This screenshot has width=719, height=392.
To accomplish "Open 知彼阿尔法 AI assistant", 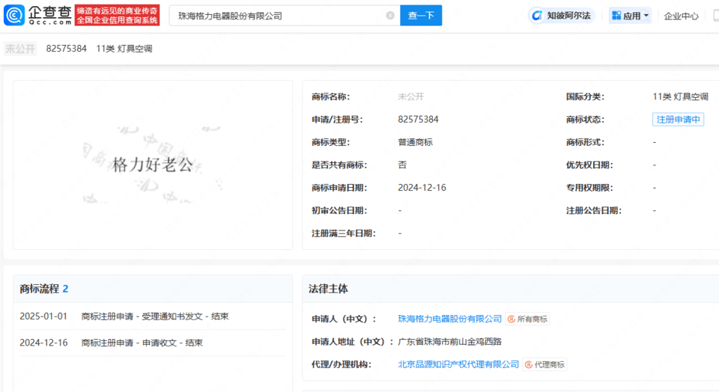I will 562,16.
